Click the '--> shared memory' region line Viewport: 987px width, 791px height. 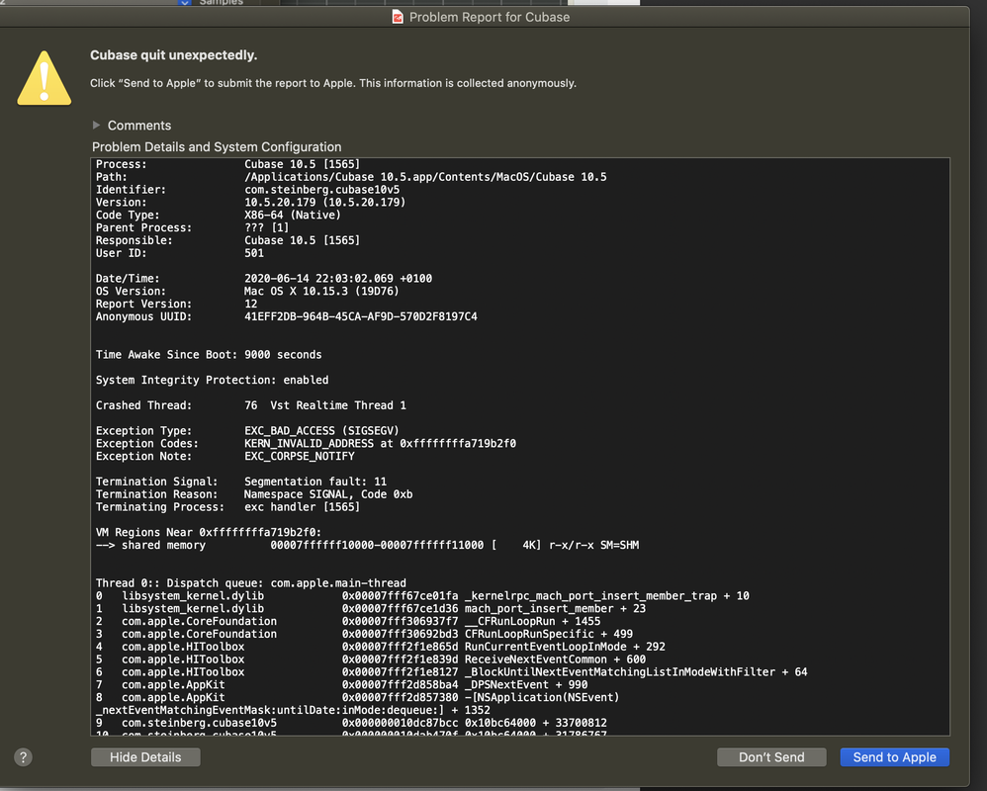[367, 545]
